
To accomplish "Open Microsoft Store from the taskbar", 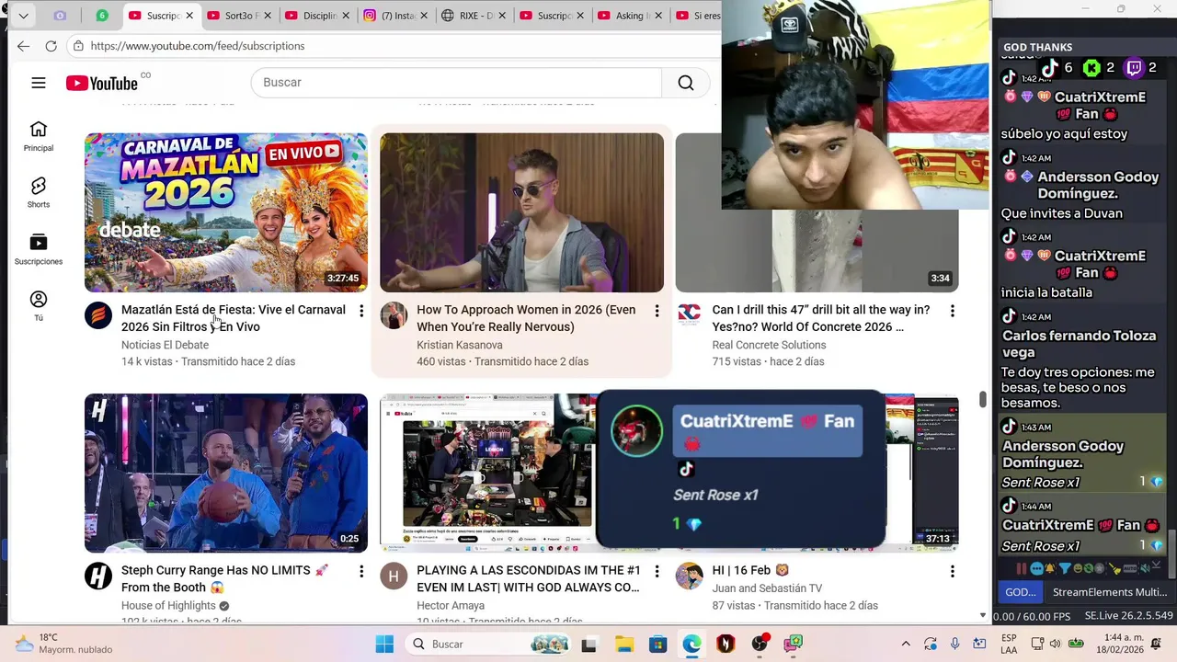I will pyautogui.click(x=657, y=644).
